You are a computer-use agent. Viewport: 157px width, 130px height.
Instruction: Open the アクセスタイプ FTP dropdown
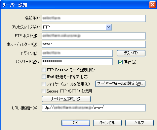77,27
